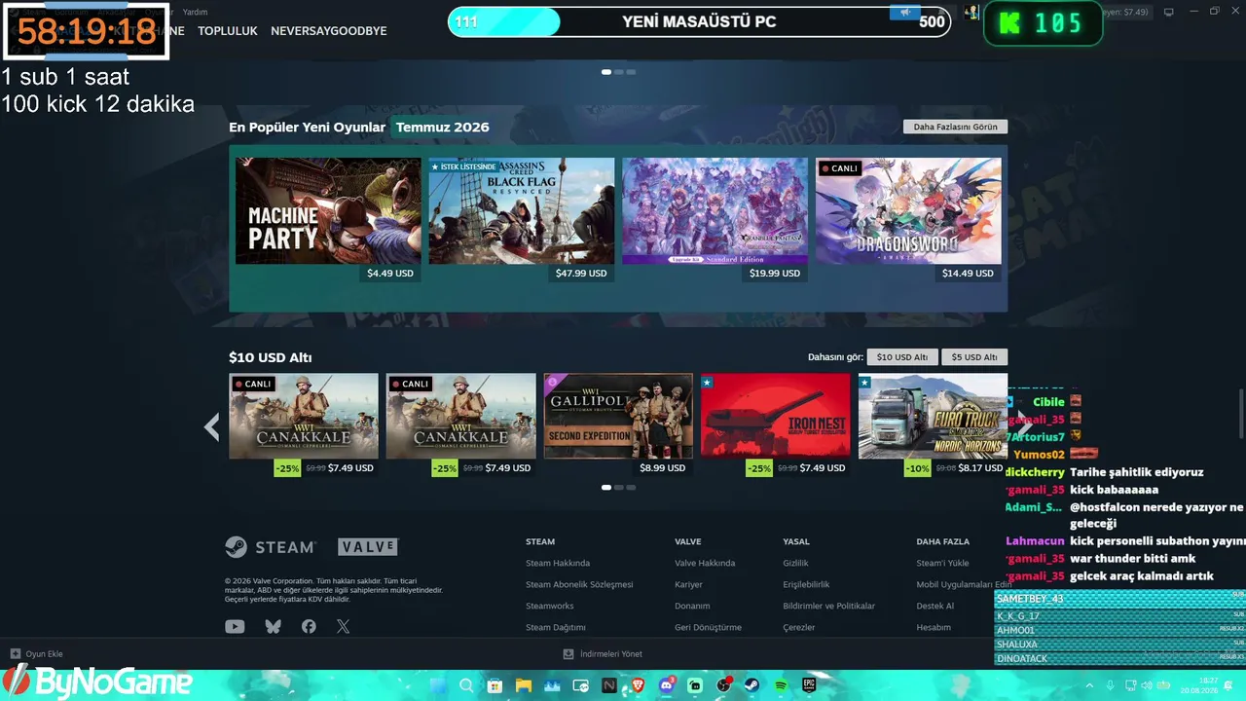1246x701 pixels.
Task: Open the Gizlilik footer link
Action: [795, 563]
